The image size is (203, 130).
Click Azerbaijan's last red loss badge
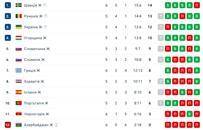pos(197,125)
